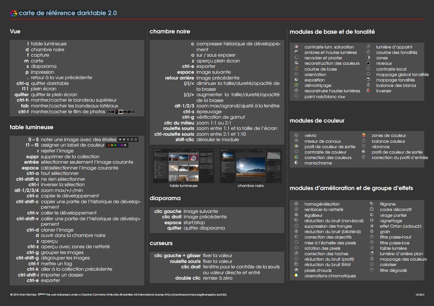Click the "reconstruire hautes lumières" icon

(296, 90)
